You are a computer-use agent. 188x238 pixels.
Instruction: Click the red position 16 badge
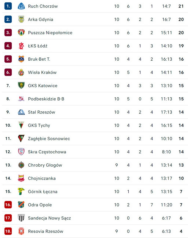8,205
